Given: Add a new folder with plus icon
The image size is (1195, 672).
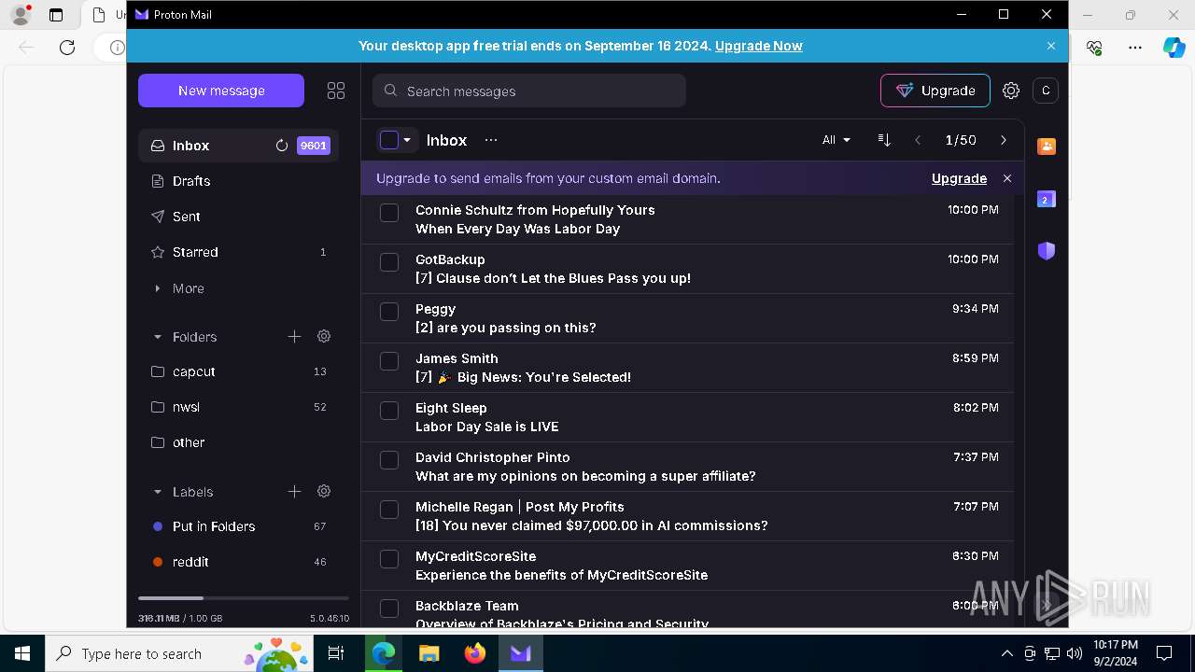Looking at the screenshot, I should [x=294, y=336].
